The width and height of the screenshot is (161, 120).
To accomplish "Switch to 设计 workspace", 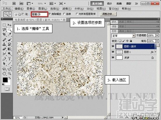I will pos(109,3).
